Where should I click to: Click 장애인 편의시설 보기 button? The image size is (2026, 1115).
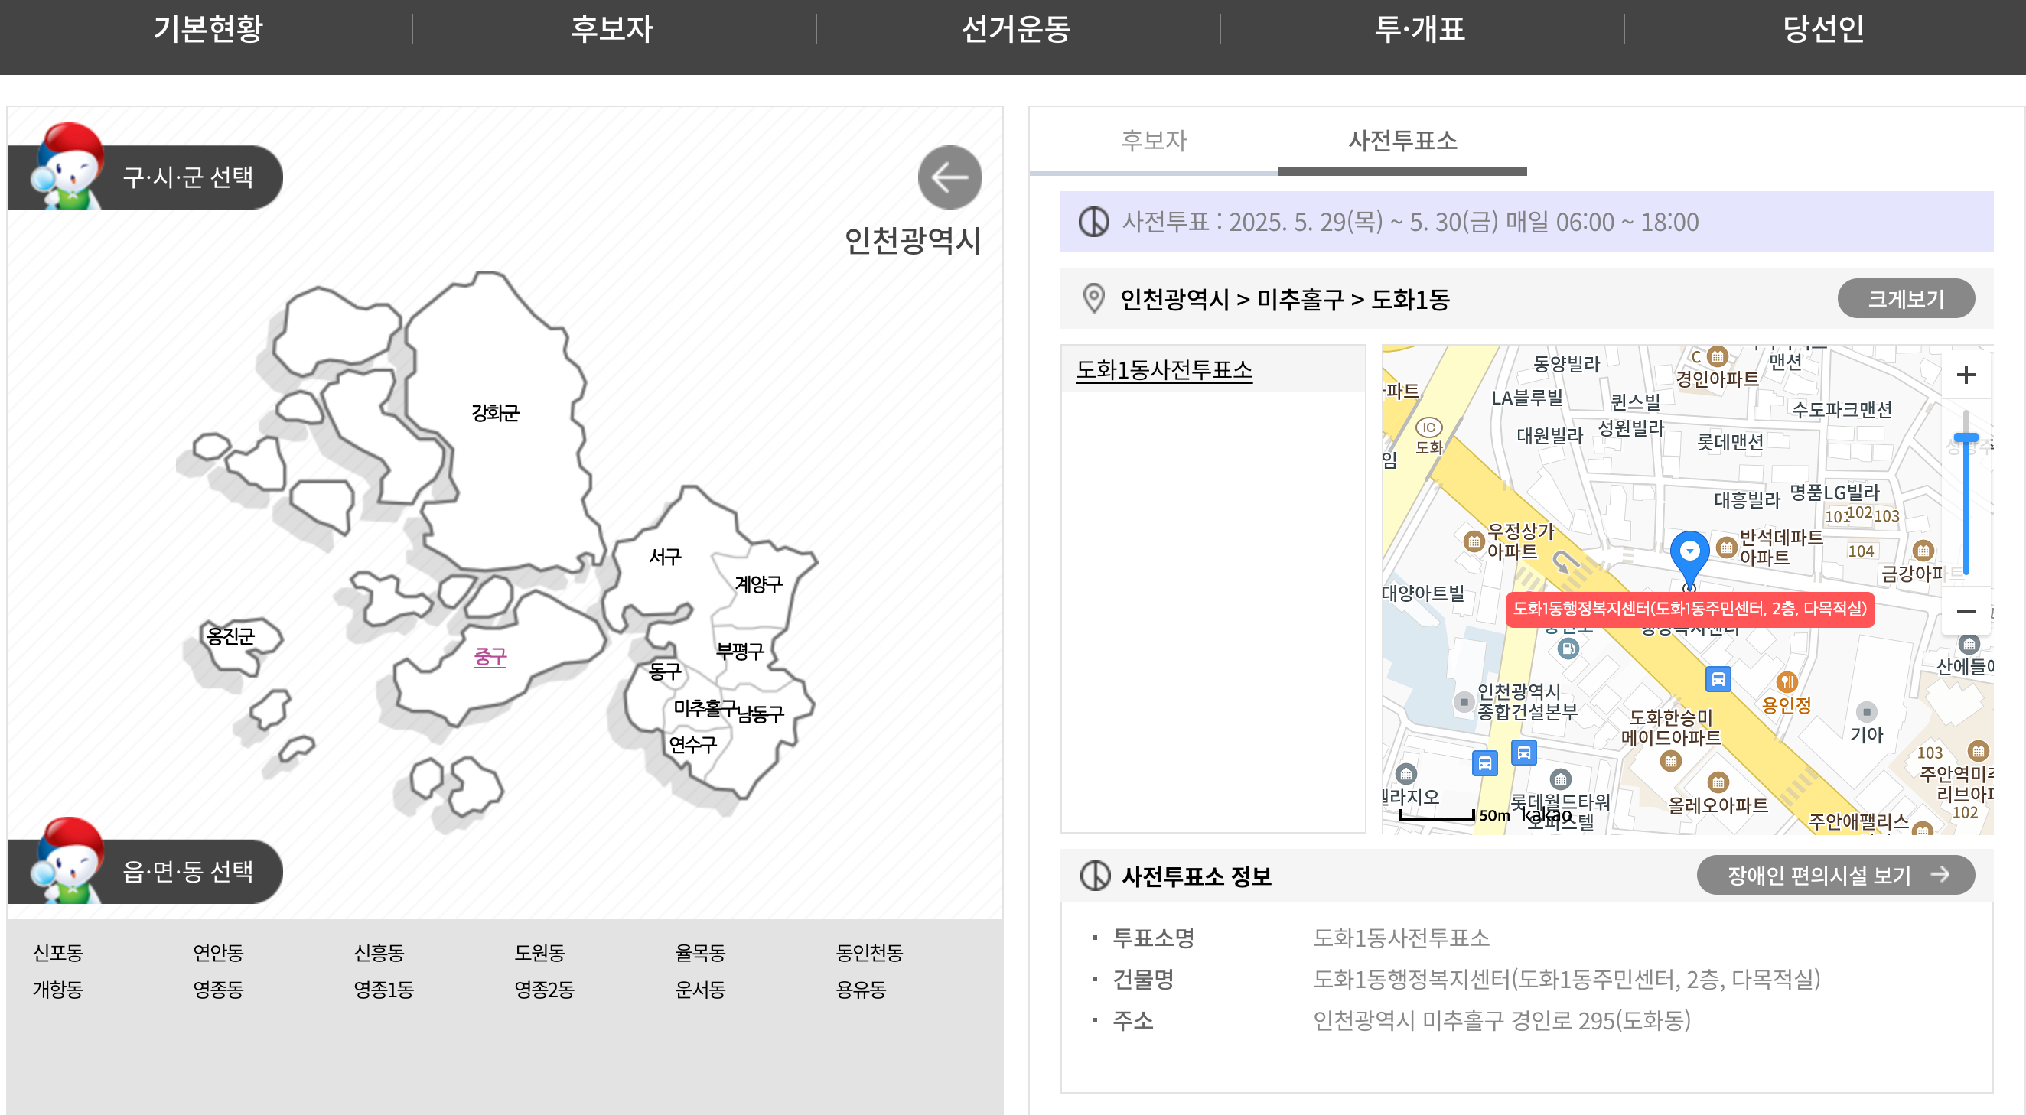1835,875
